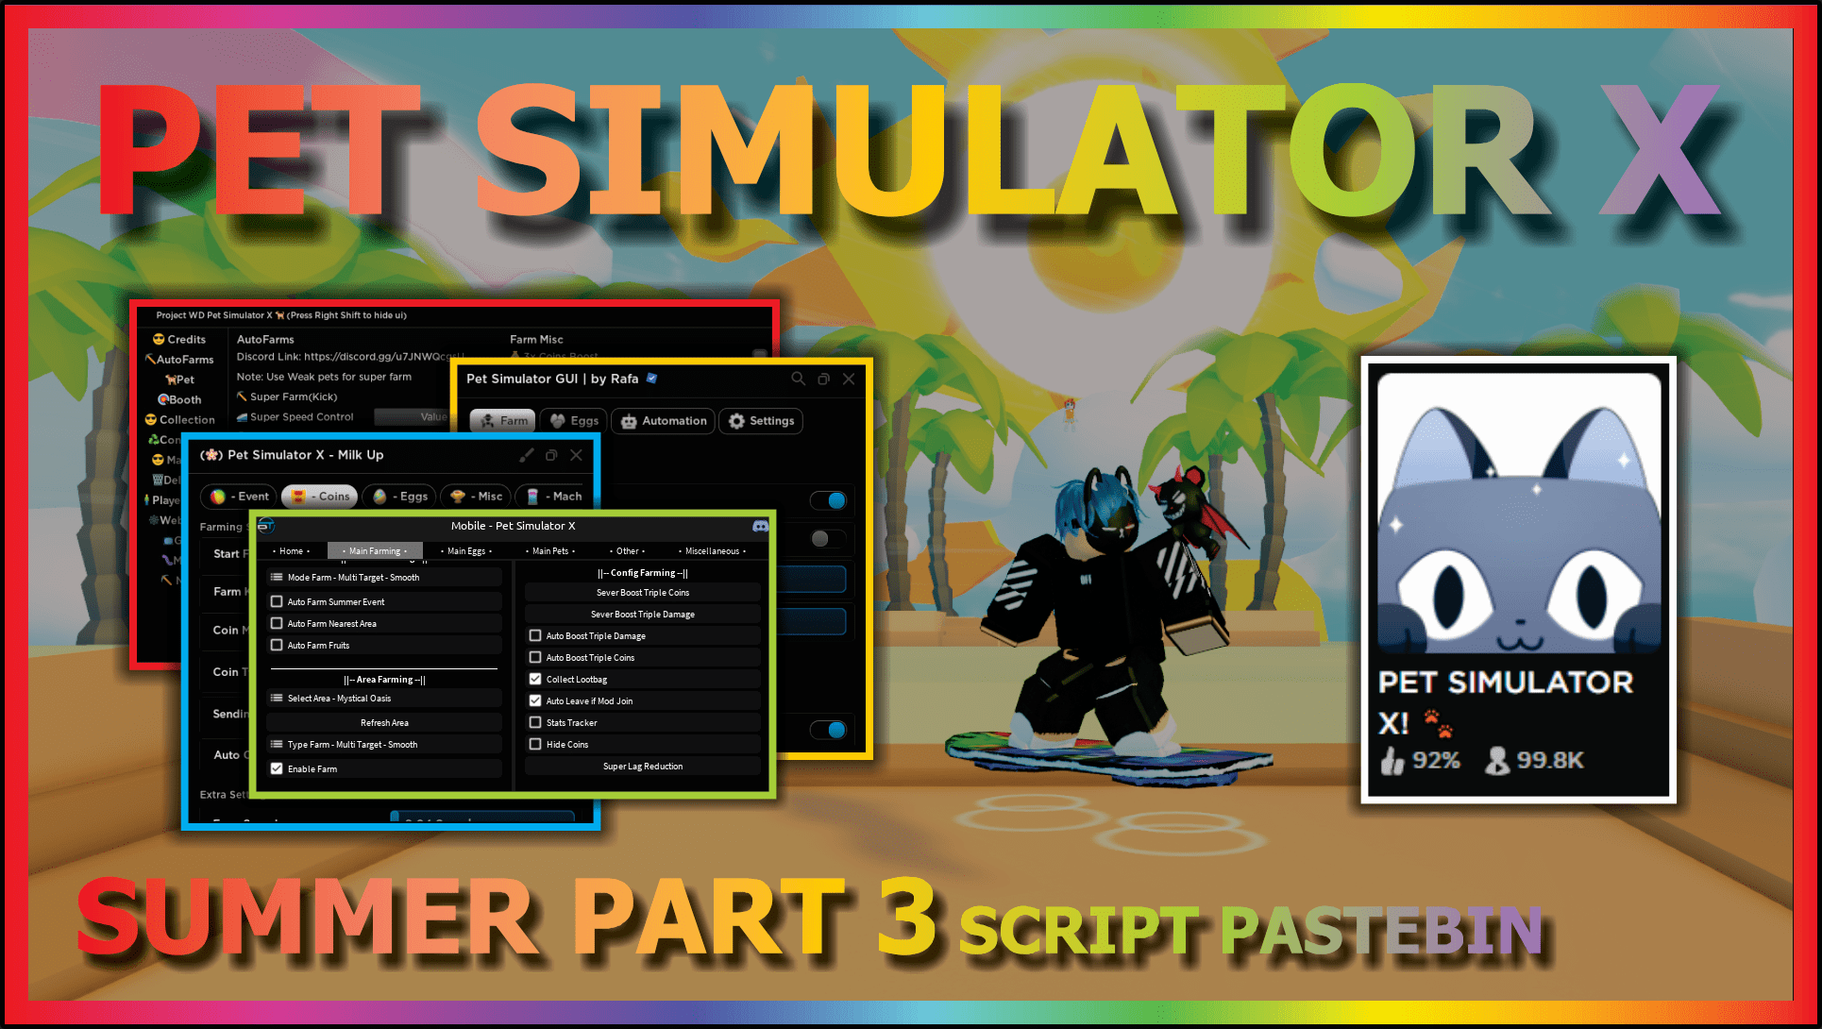
Task: Enable the Auto Farm Nearest Area checkbox
Action: click(278, 625)
